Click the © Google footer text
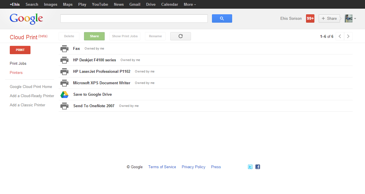The height and width of the screenshot is (194, 365). [135, 167]
